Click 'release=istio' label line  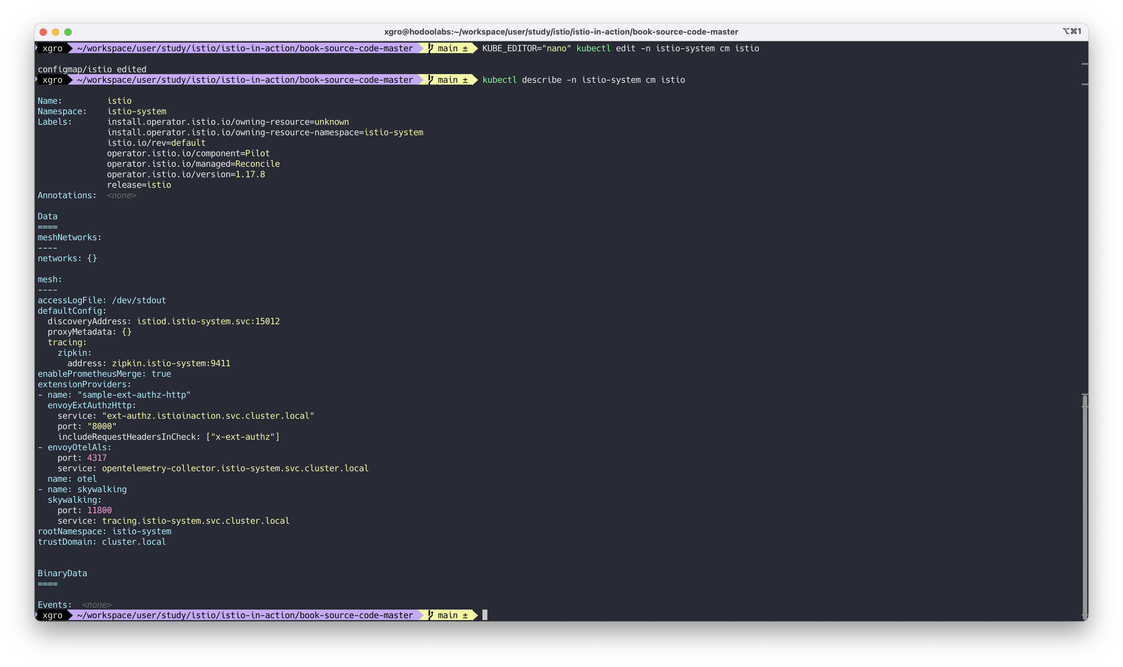(139, 185)
